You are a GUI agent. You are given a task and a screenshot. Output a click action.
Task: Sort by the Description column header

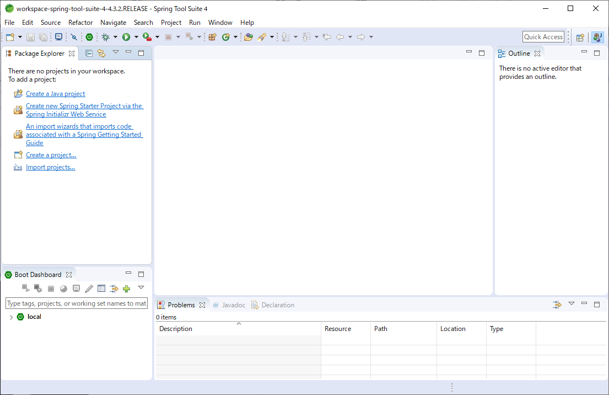(x=239, y=329)
